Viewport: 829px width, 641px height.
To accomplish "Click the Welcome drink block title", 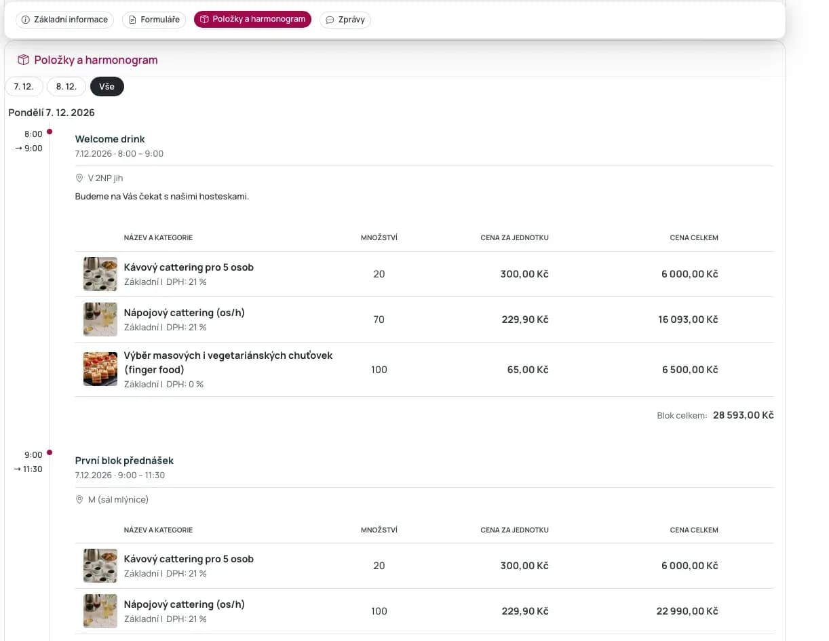I will [x=110, y=139].
